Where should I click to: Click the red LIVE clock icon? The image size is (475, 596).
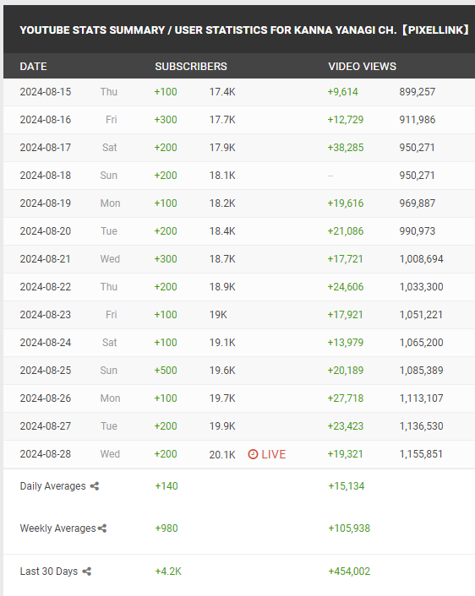(x=253, y=454)
